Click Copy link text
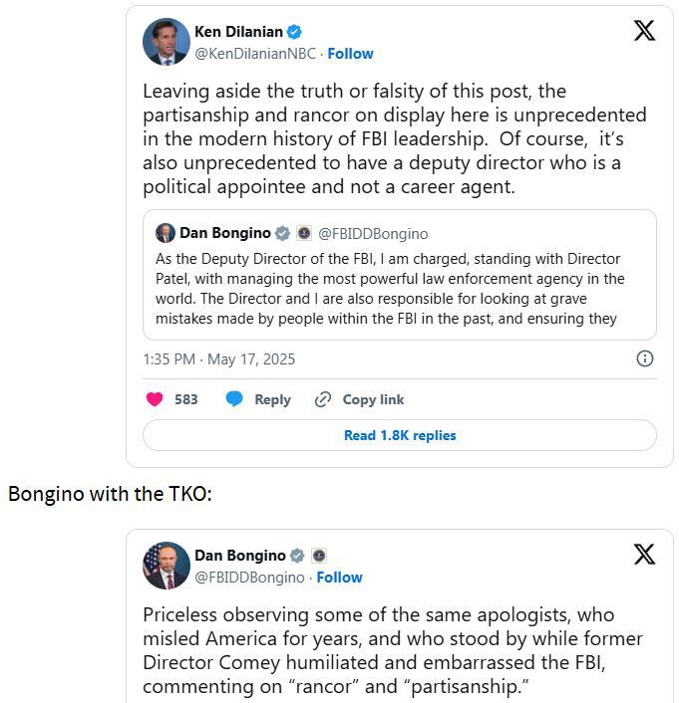Image resolution: width=679 pixels, height=703 pixels. (373, 399)
